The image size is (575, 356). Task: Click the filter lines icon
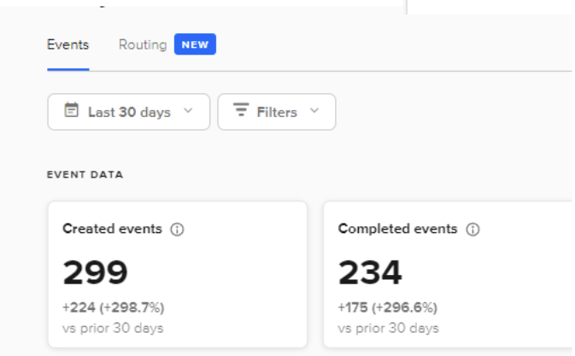(241, 112)
